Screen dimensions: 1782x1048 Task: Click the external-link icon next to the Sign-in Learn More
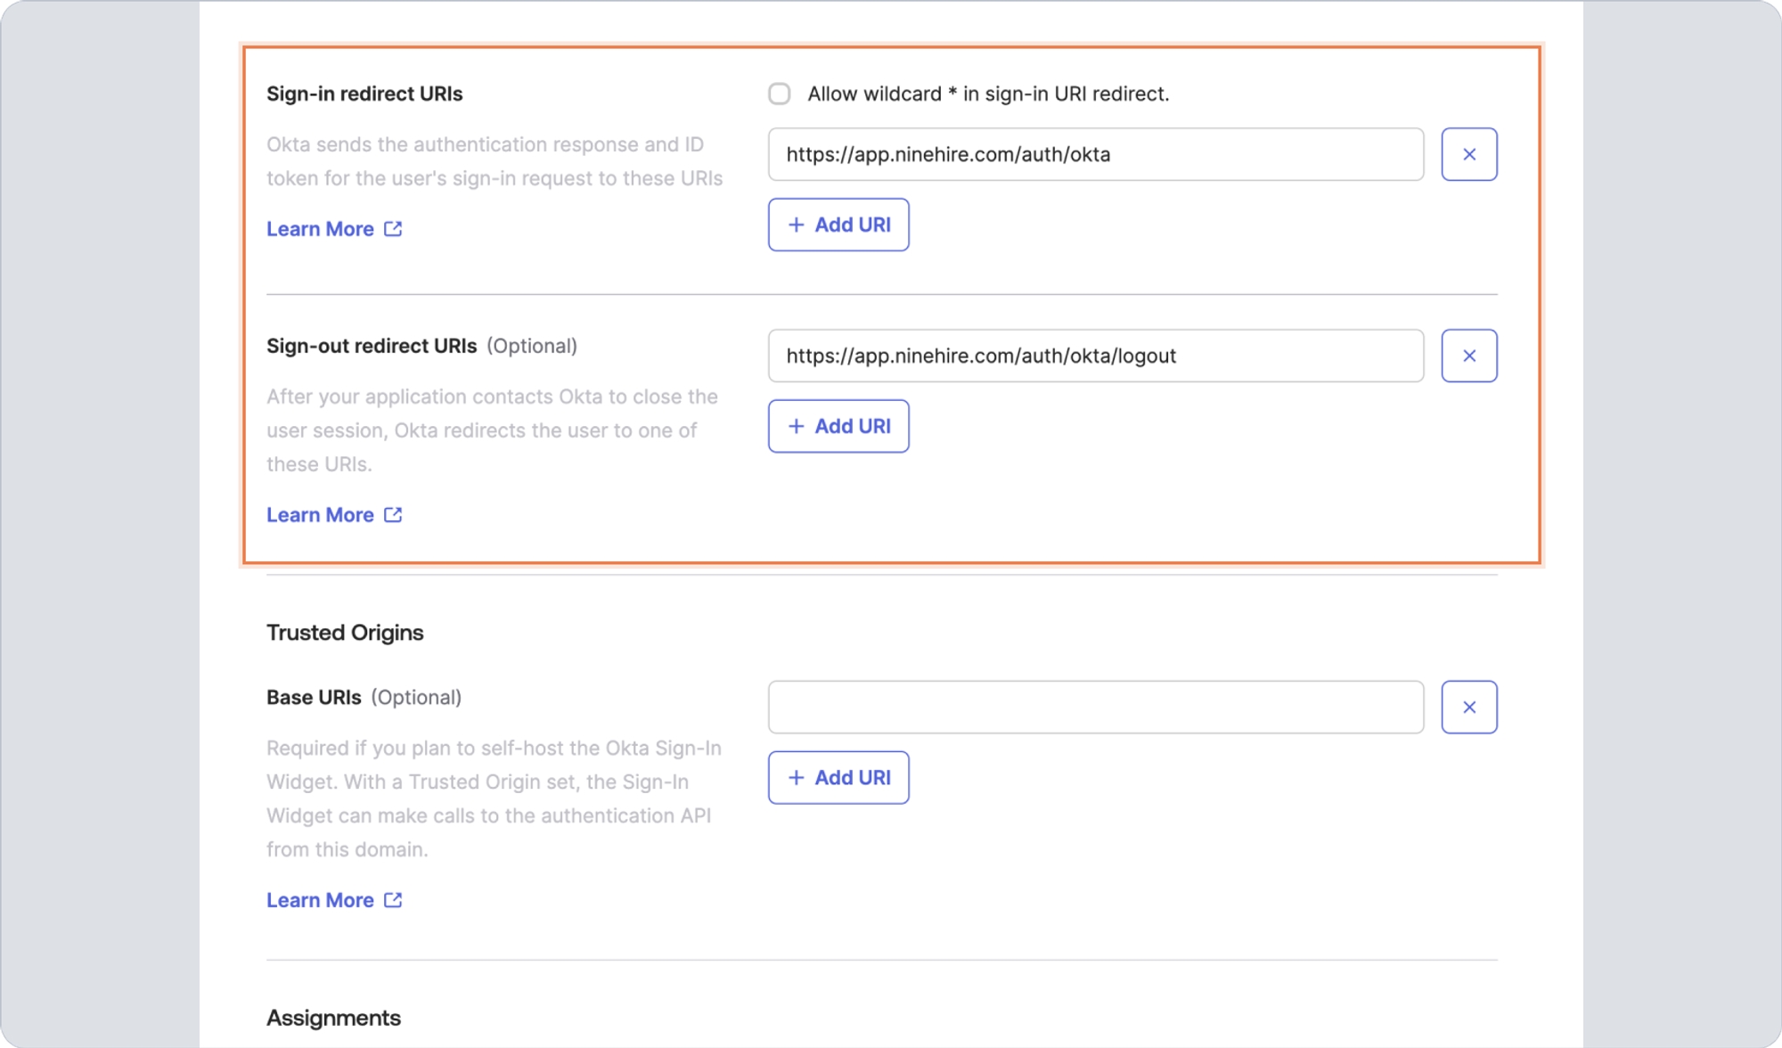point(393,229)
